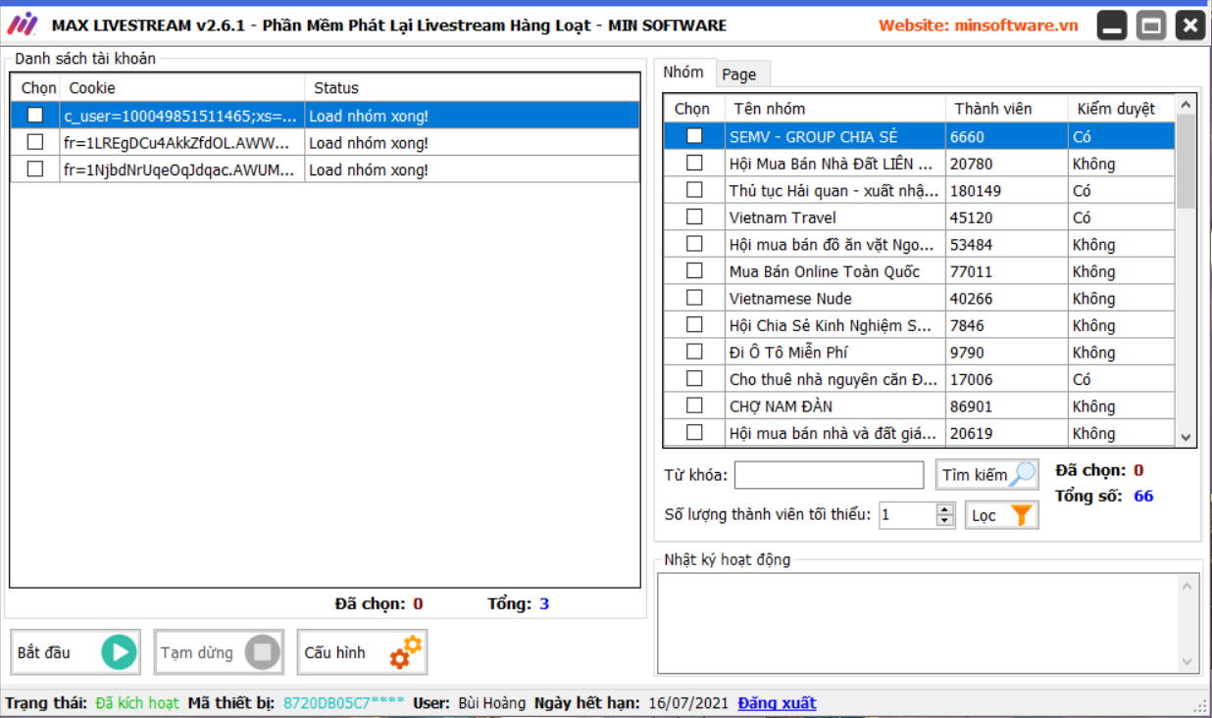Select the Vietnam Travel group checkbox

click(x=694, y=217)
